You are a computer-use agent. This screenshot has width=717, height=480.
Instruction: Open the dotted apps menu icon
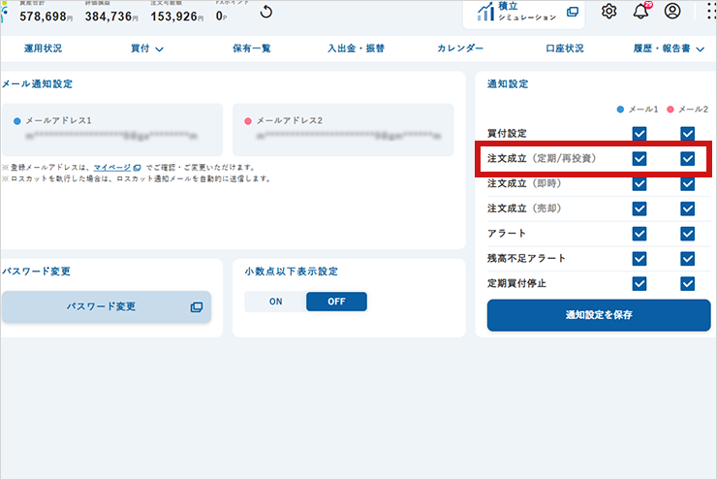(711, 11)
